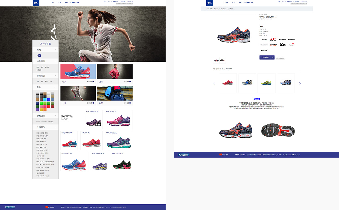Select the 男 gender filter option
This screenshot has height=210, width=339.
[37, 56]
